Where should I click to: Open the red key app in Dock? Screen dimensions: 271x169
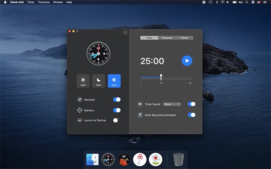coord(140,160)
